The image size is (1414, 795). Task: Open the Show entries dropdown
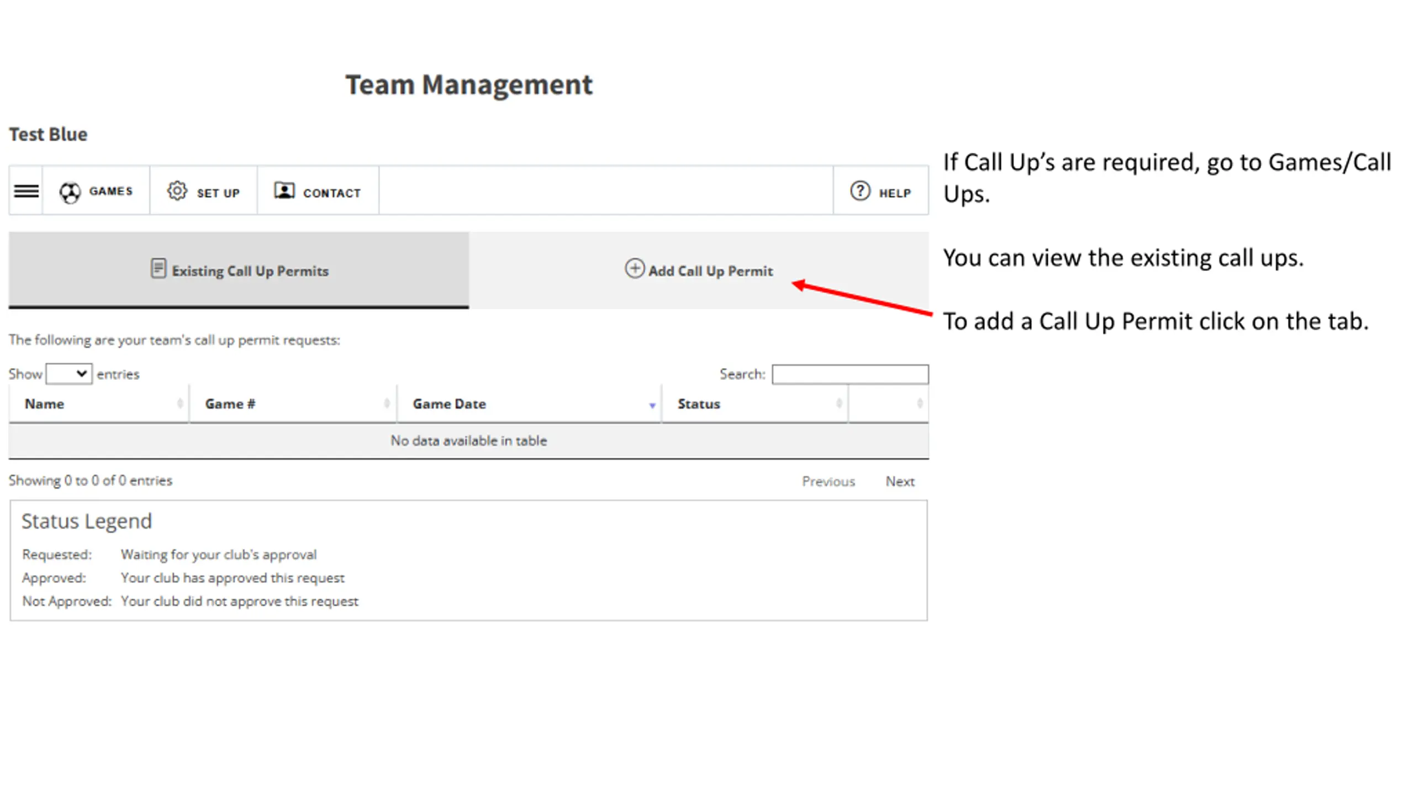[69, 374]
